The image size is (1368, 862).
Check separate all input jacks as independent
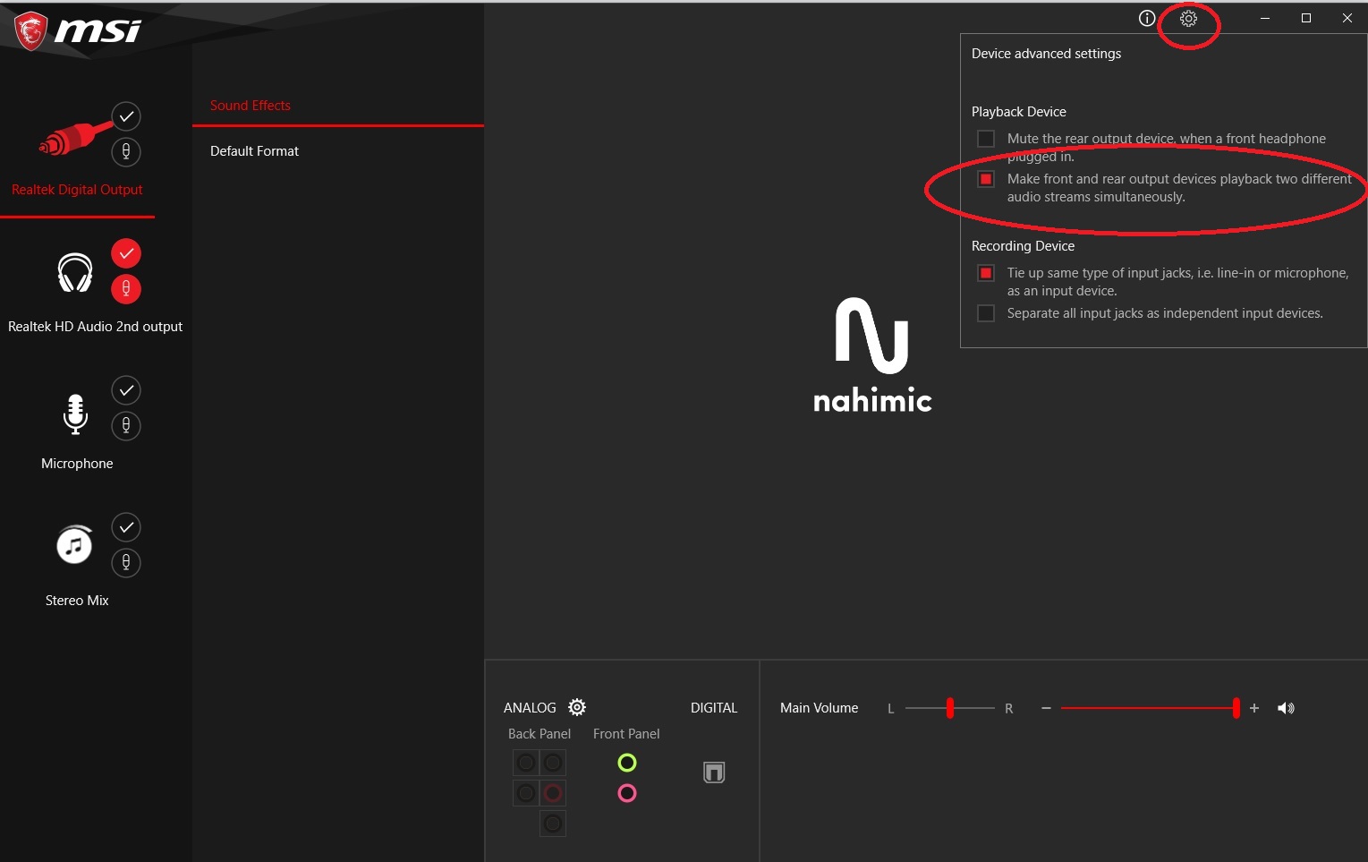point(986,313)
